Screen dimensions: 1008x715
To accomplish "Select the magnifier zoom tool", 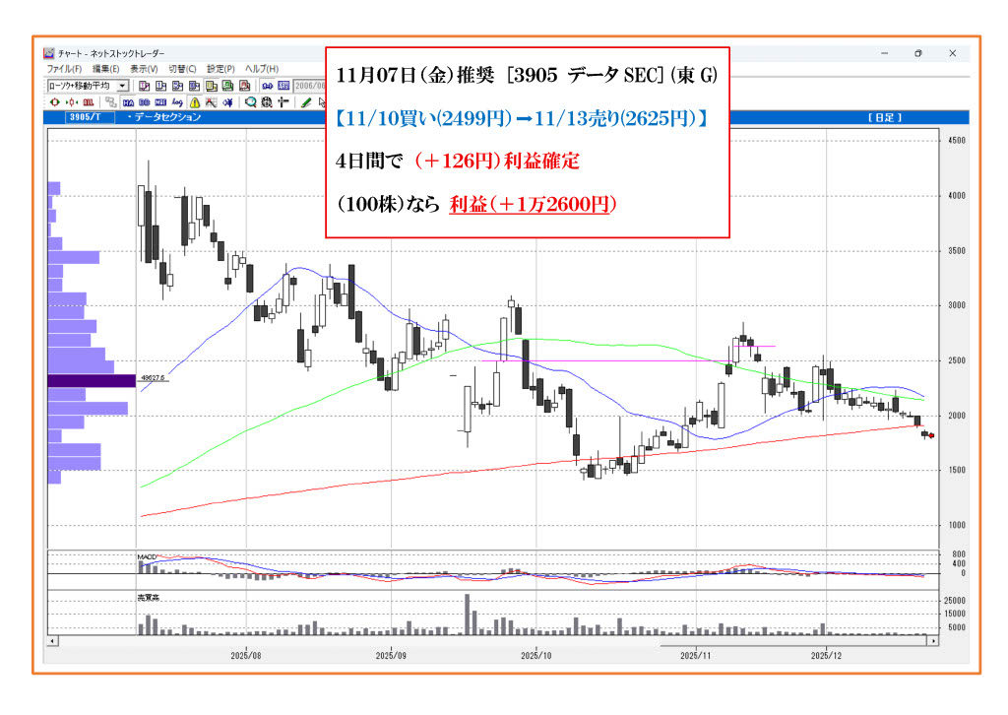I will 250,101.
